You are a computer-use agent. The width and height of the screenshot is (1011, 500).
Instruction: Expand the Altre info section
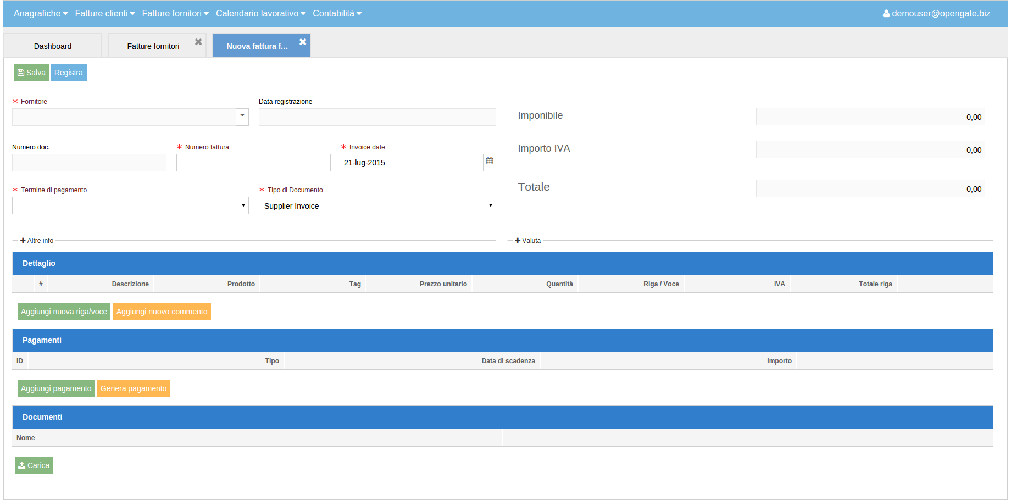[x=37, y=241]
